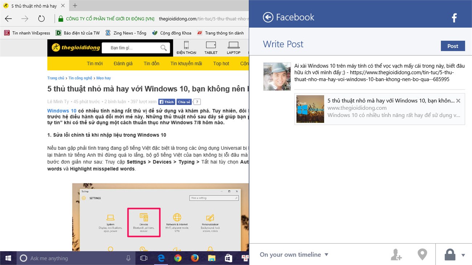The image size is (472, 265).
Task: Refresh the page in the browser
Action: tap(41, 19)
